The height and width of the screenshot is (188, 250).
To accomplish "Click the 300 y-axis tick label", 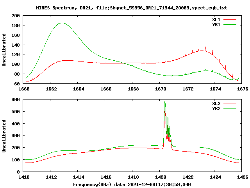I will (16, 136).
